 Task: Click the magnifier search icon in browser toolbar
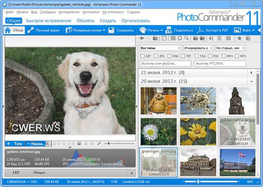(186, 39)
